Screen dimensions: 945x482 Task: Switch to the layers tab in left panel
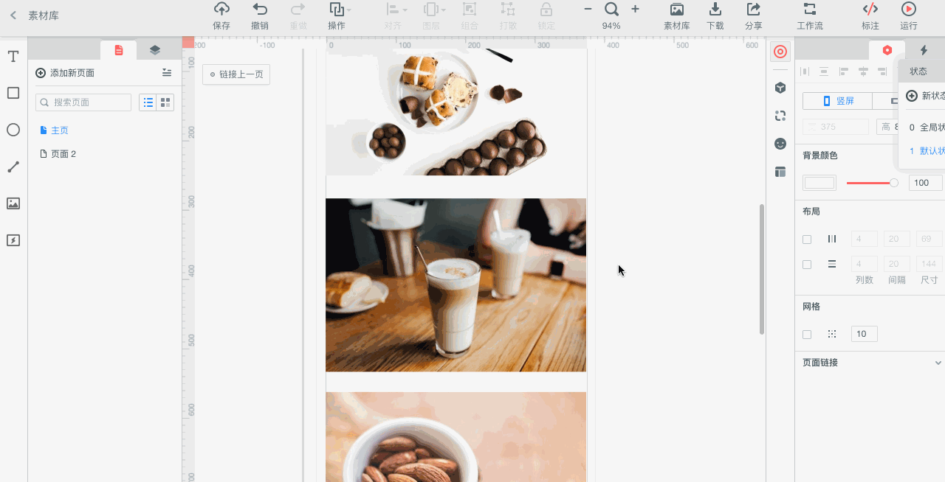[154, 50]
